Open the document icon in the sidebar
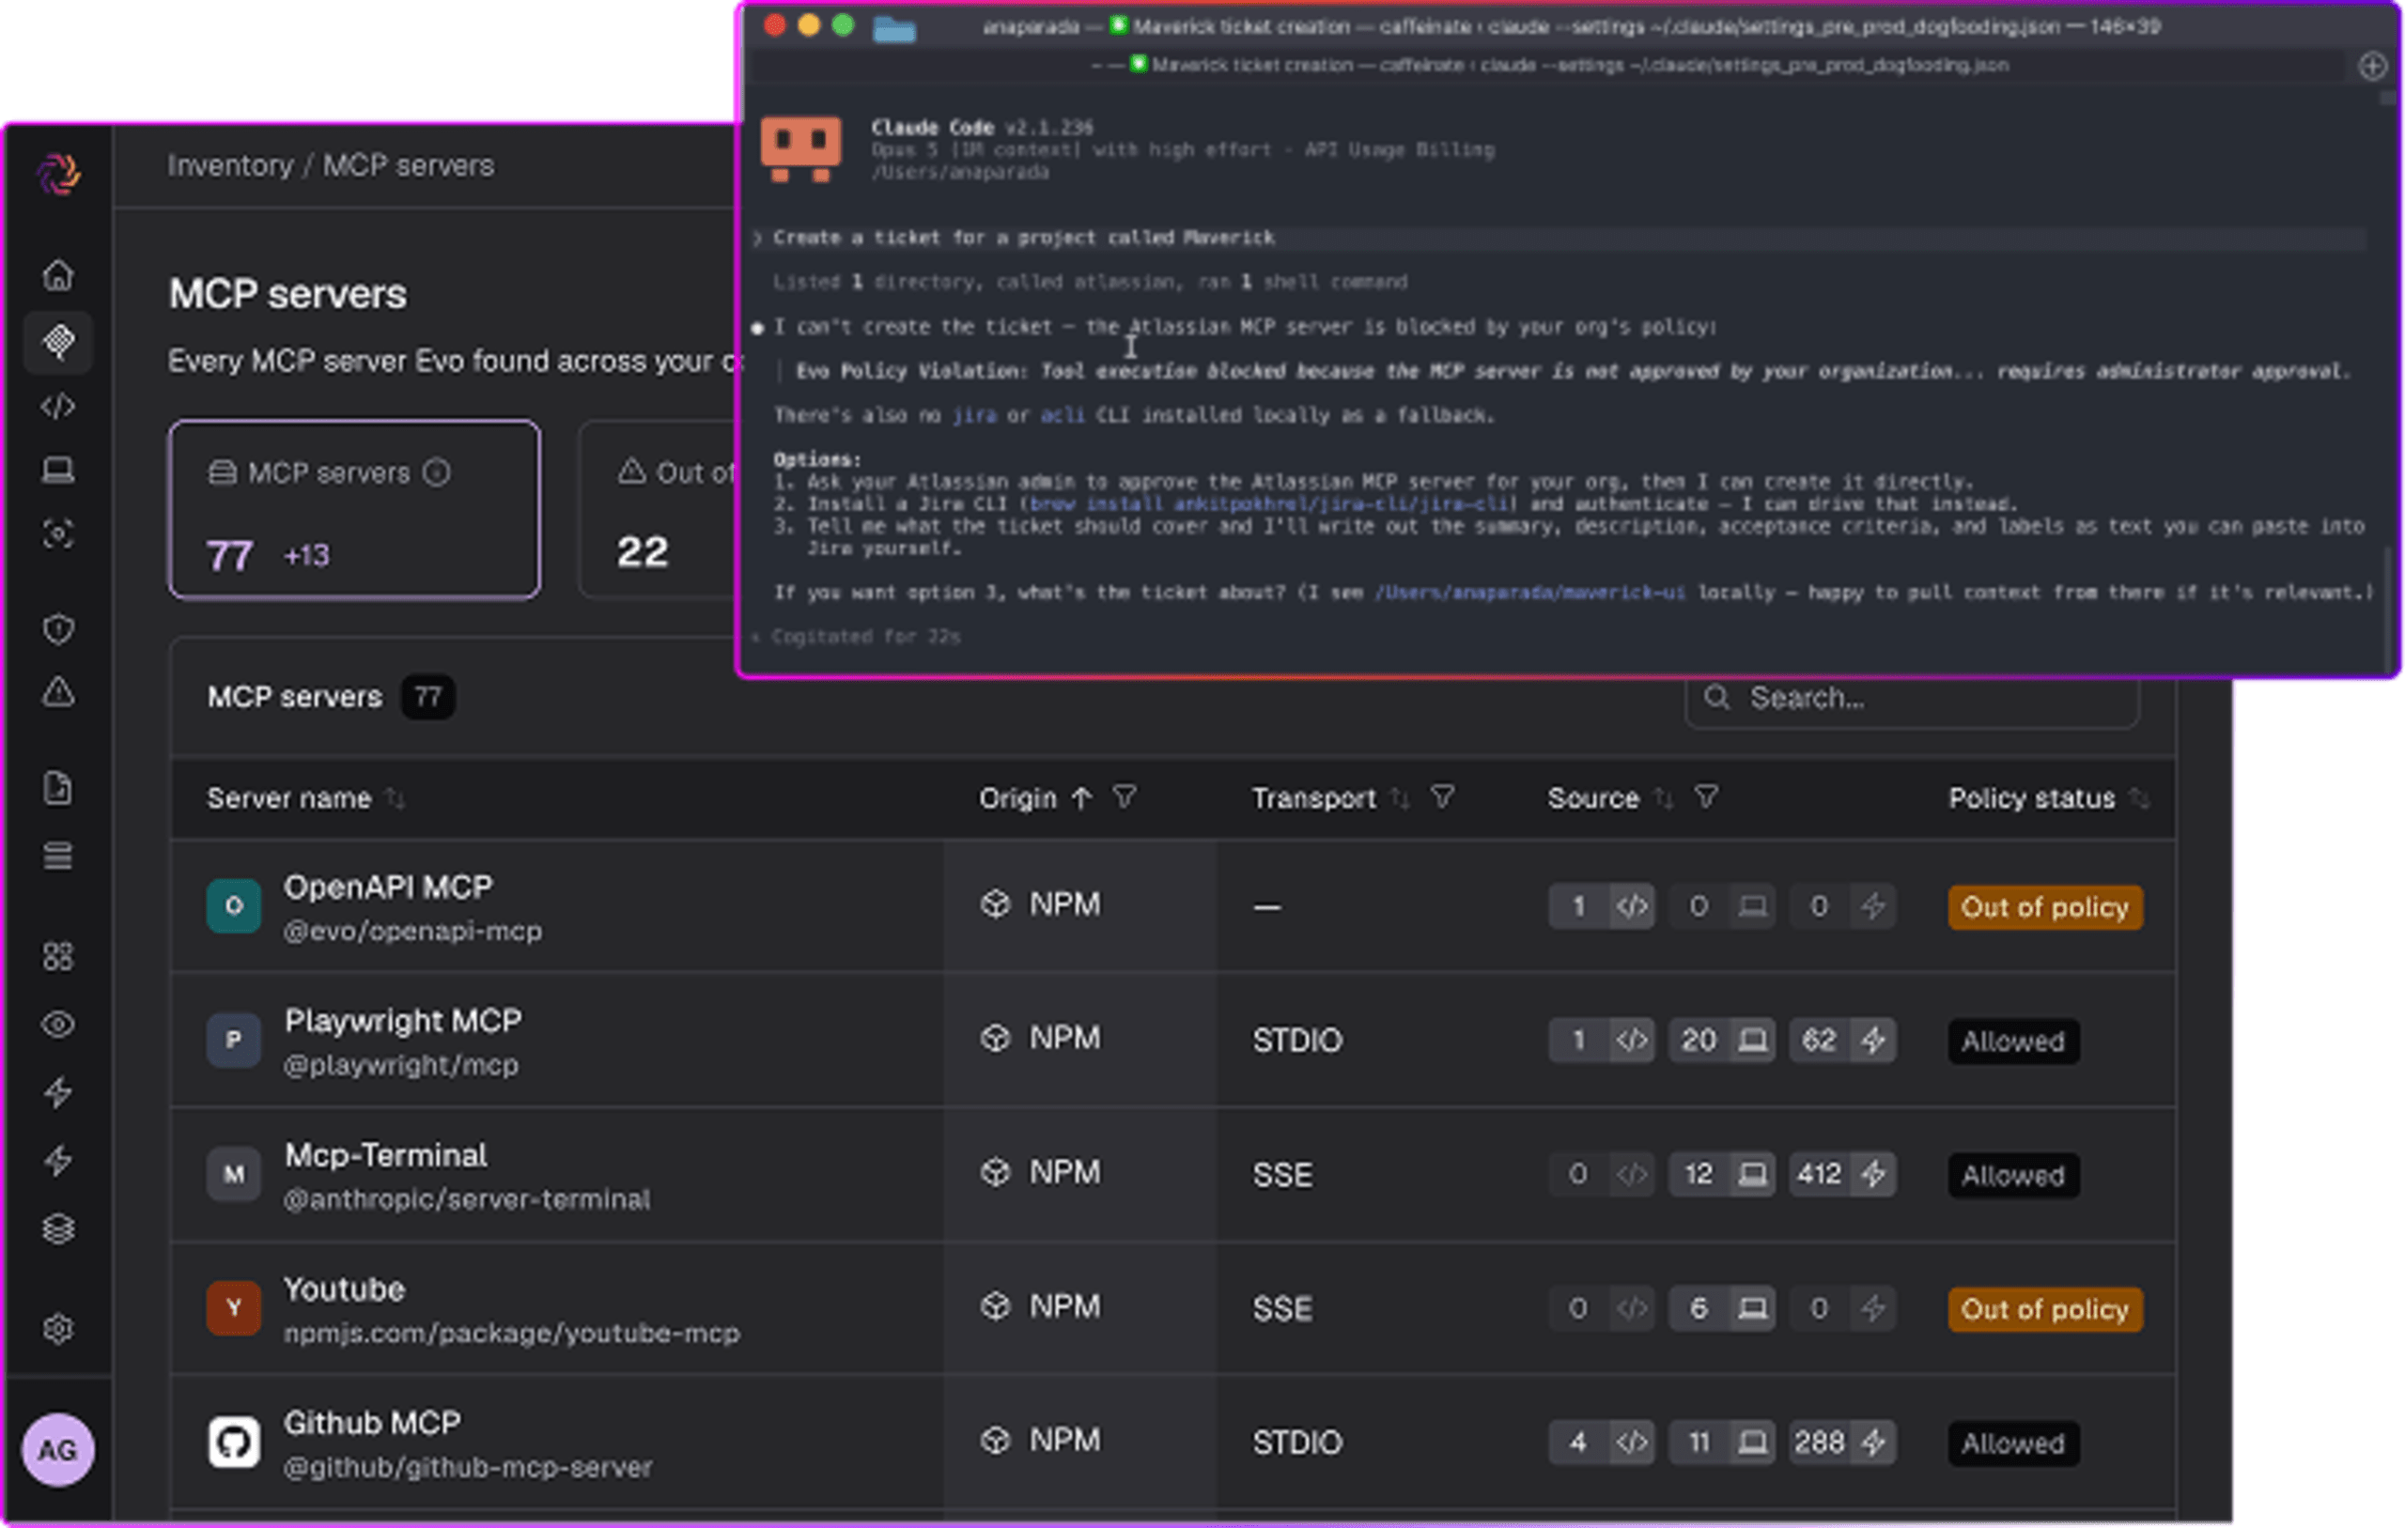 pyautogui.click(x=58, y=788)
